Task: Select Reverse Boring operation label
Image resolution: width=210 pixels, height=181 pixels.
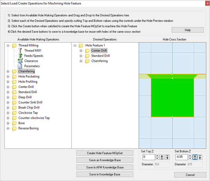Action: 28,128
